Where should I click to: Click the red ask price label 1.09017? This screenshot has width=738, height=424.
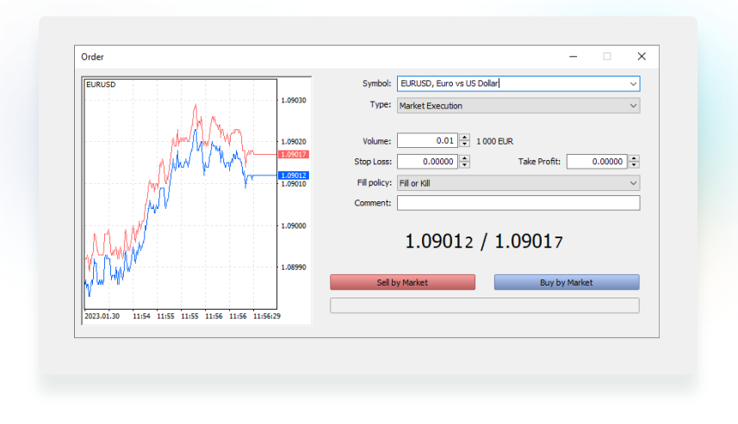point(294,154)
